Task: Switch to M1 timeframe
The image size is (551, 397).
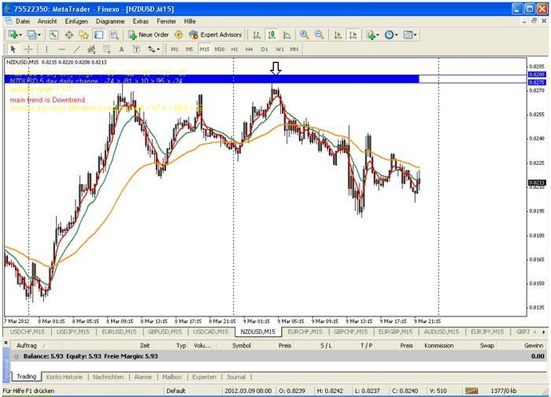Action: point(174,49)
